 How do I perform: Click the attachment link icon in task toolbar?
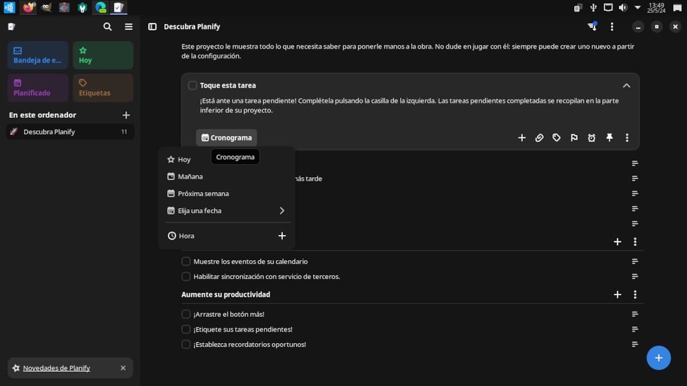tap(539, 138)
